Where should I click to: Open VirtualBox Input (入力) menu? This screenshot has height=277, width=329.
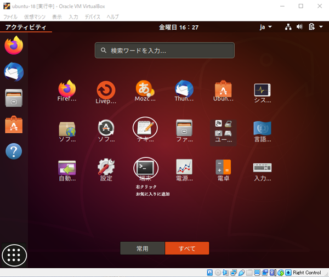pos(73,17)
